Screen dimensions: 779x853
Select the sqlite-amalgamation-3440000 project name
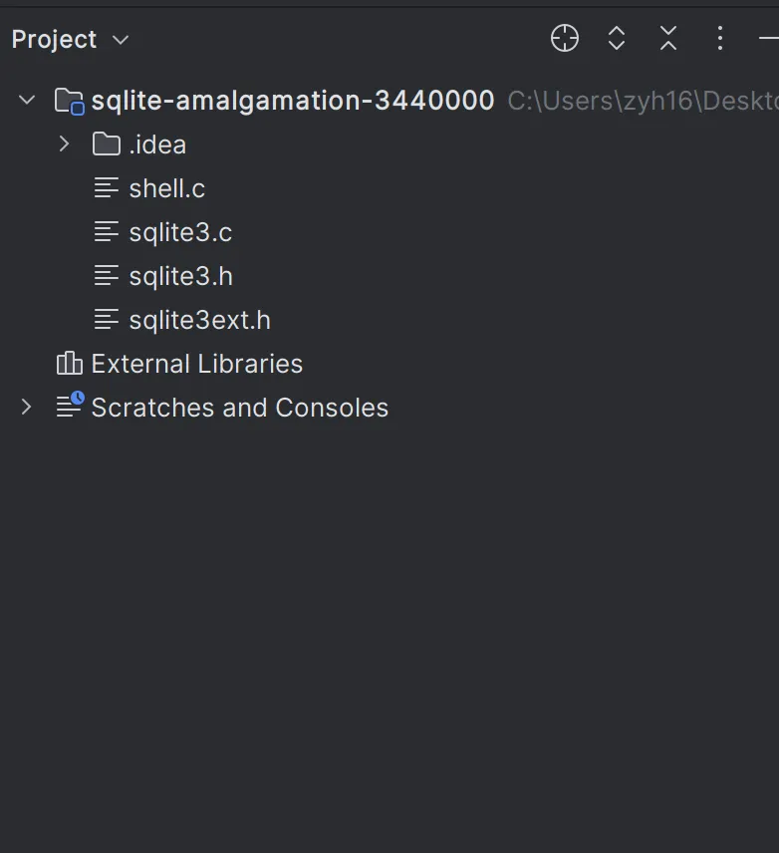click(293, 101)
